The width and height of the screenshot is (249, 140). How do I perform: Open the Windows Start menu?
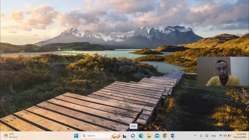click(x=76, y=136)
